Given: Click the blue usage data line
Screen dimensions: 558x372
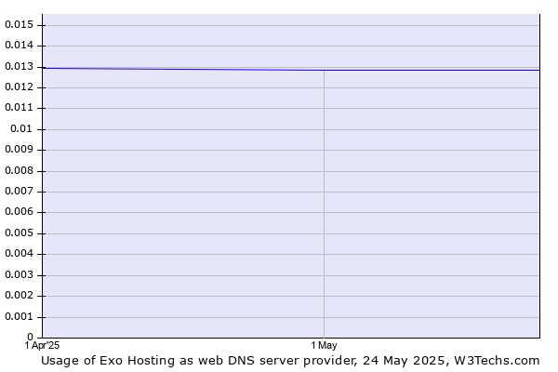Looking at the screenshot, I should pos(290,70).
